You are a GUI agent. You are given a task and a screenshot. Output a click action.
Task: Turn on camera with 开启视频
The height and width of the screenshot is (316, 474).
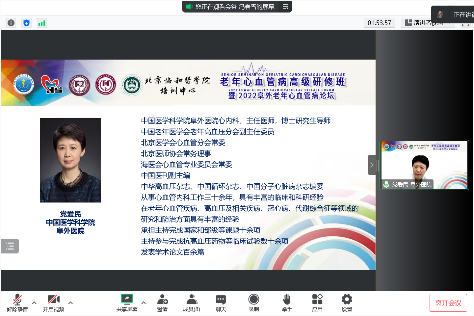54,303
